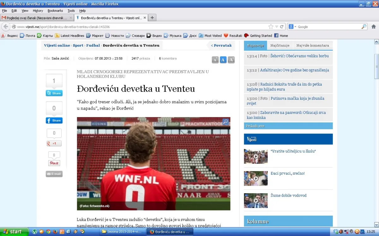Share the article on Twitter
379x236 pixels.
pos(54,93)
